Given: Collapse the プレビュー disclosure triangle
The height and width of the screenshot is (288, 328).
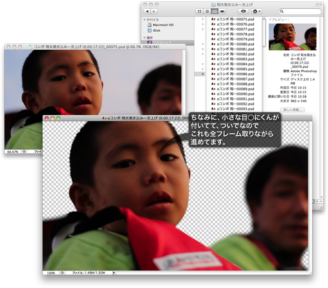Looking at the screenshot, I should tap(270, 19).
